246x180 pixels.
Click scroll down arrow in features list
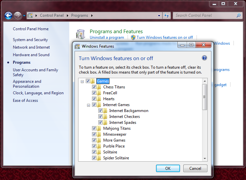click(205, 158)
